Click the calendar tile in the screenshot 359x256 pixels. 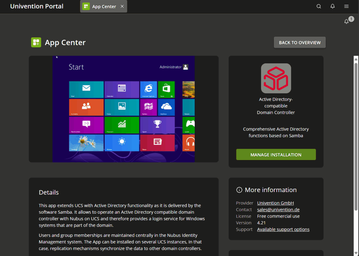click(x=122, y=90)
